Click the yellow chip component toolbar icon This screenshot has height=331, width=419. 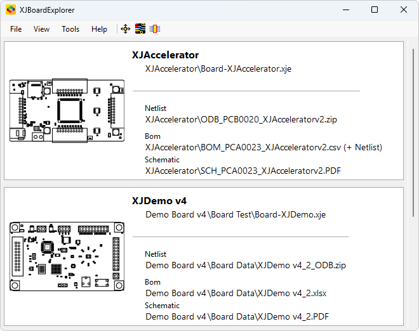(x=154, y=29)
